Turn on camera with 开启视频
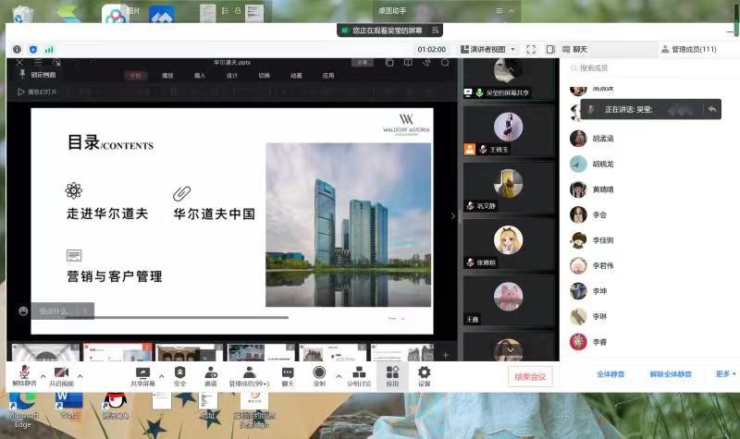 coord(61,373)
